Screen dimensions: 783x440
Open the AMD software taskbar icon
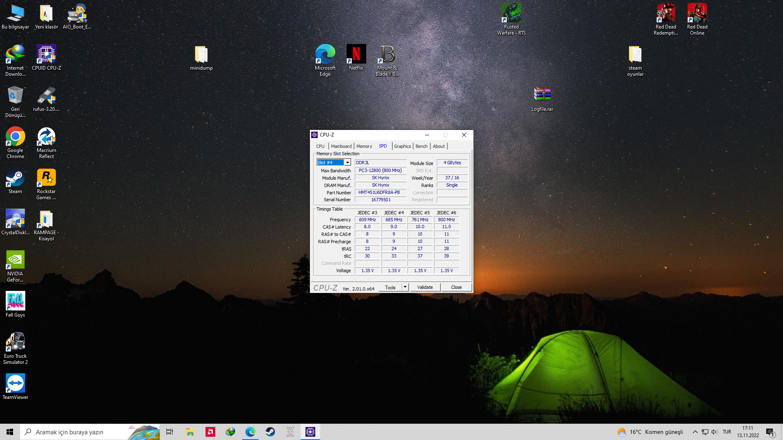click(210, 432)
